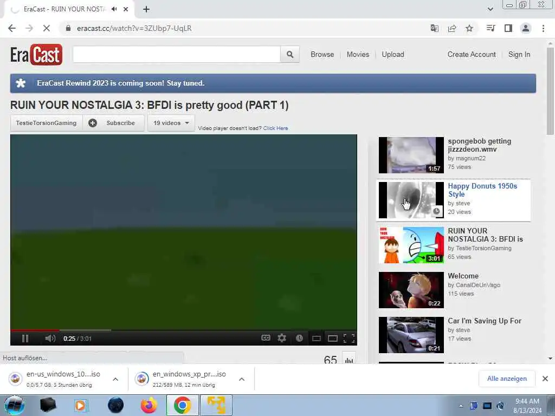The width and height of the screenshot is (555, 416).
Task: Open 'Happy Donuts 1950s Style' link
Action: 482,190
